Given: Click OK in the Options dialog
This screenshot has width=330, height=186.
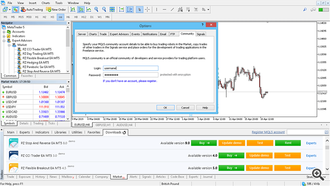Looking at the screenshot, I should tap(165, 107).
